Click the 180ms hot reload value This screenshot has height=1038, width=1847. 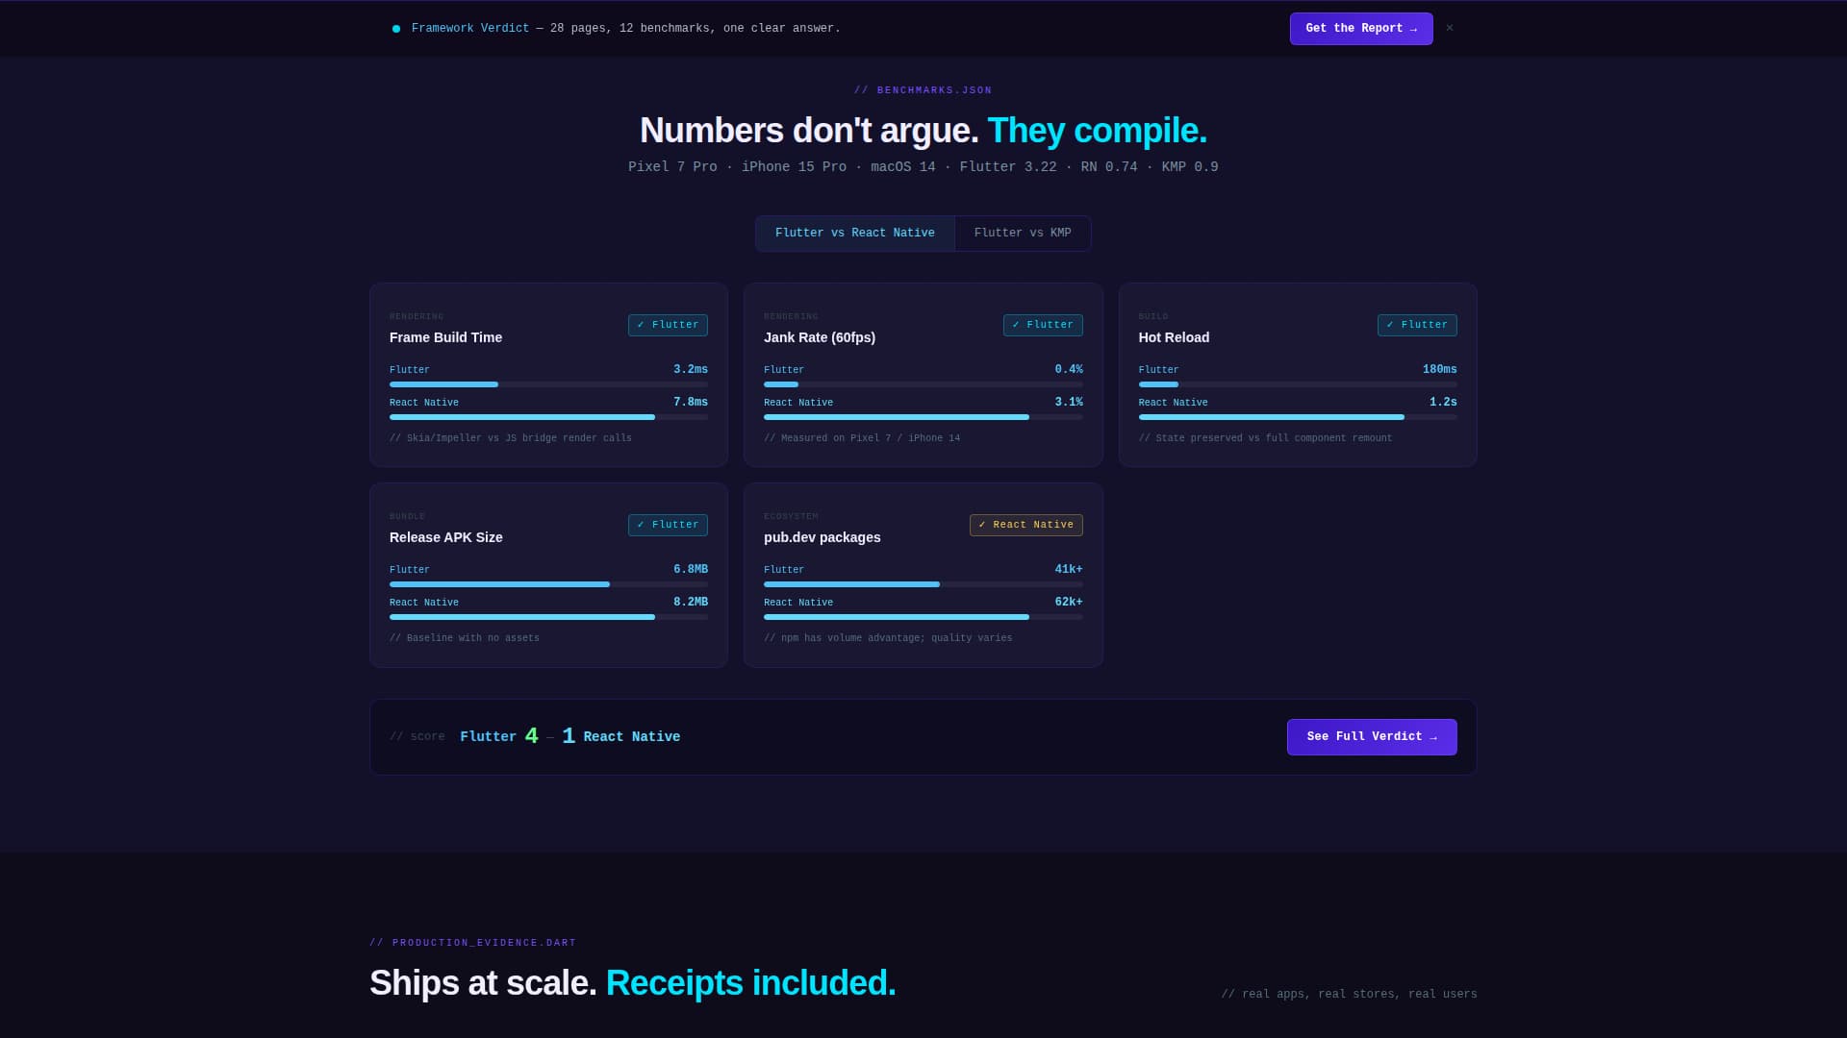[x=1440, y=370]
